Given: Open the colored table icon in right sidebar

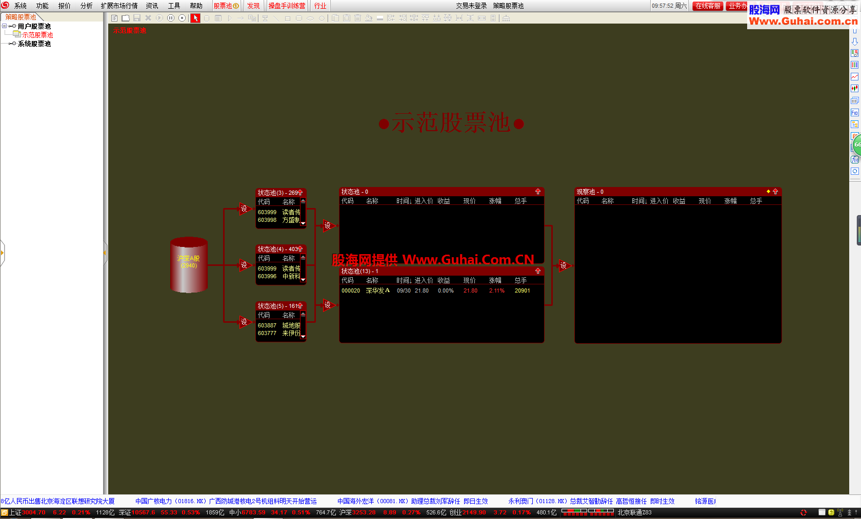Looking at the screenshot, I should tap(855, 65).
